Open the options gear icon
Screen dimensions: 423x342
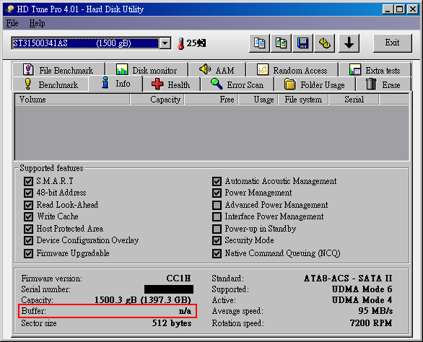[x=325, y=43]
